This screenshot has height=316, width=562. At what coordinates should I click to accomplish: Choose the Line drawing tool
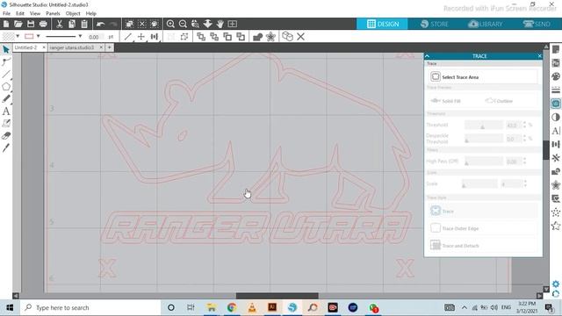[x=6, y=74]
